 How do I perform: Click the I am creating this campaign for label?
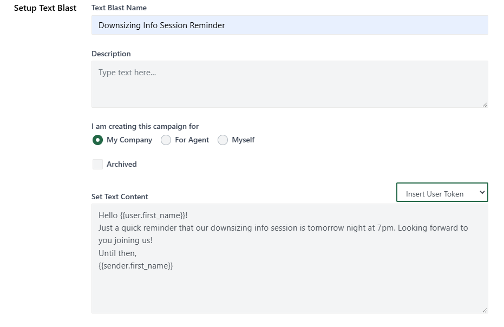(x=145, y=126)
